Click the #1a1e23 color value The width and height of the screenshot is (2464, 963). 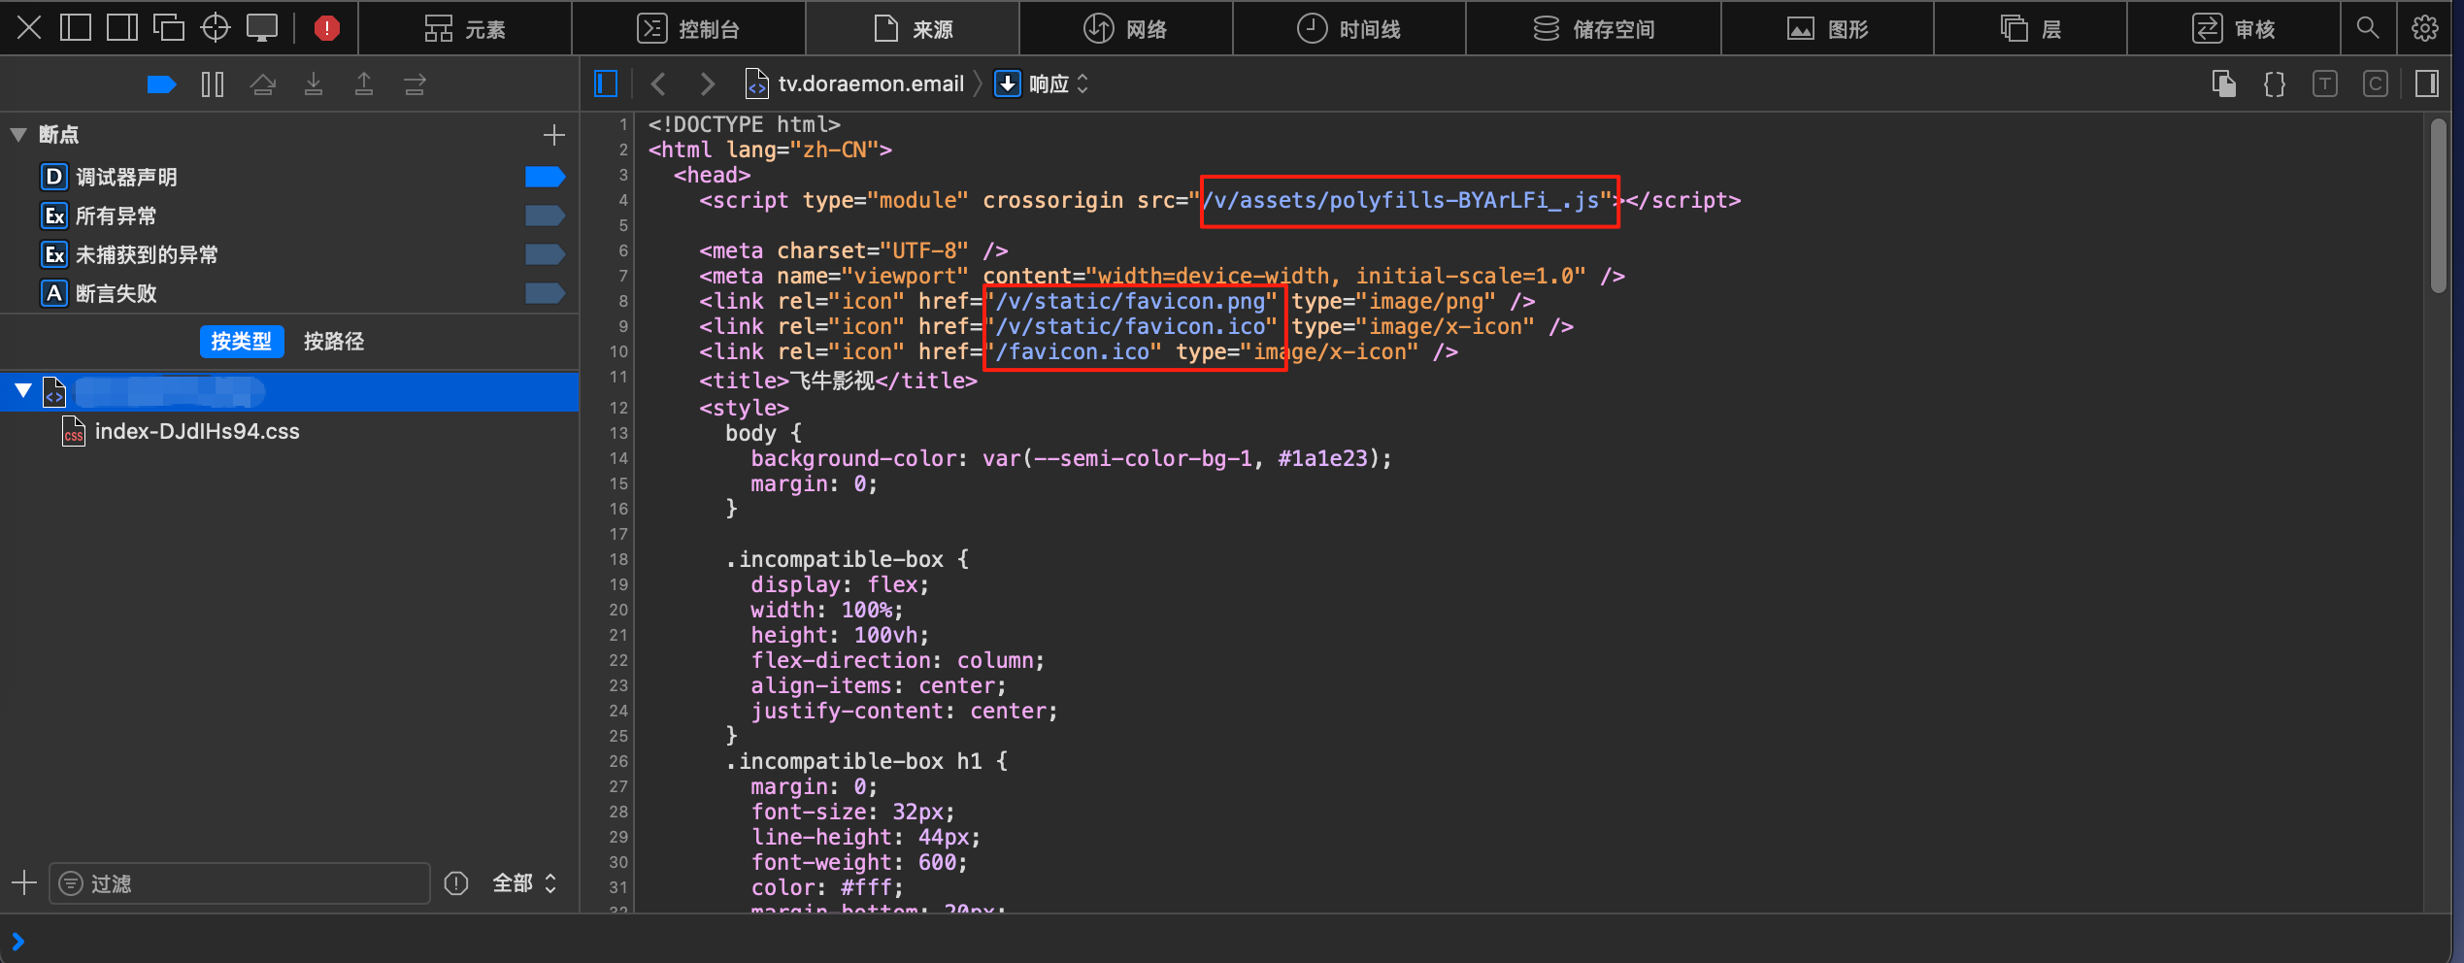click(1322, 458)
